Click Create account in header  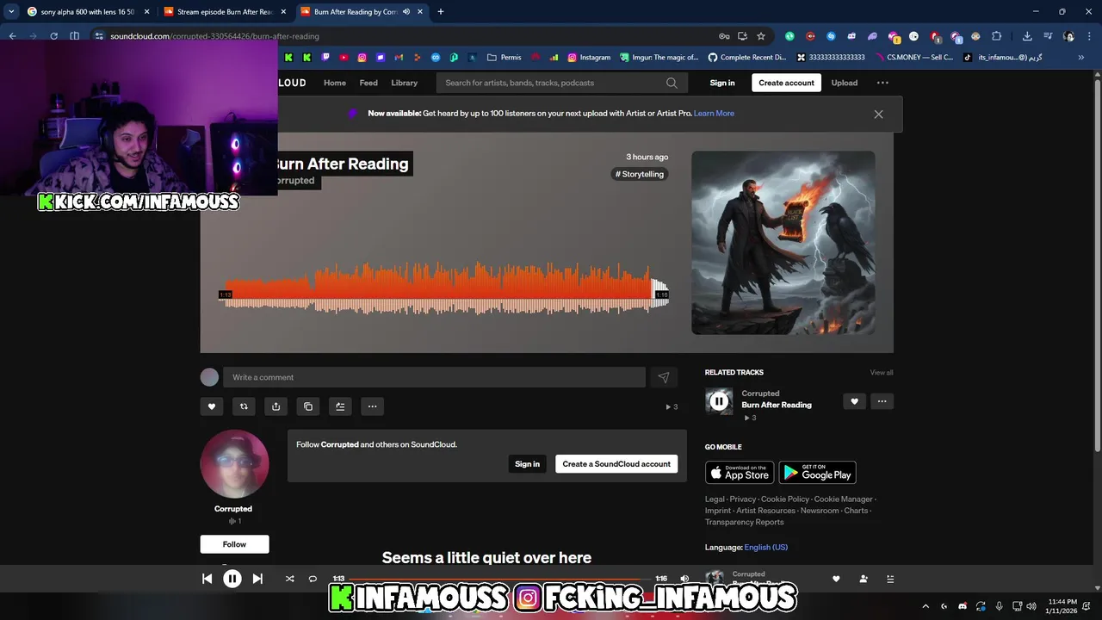(x=786, y=83)
